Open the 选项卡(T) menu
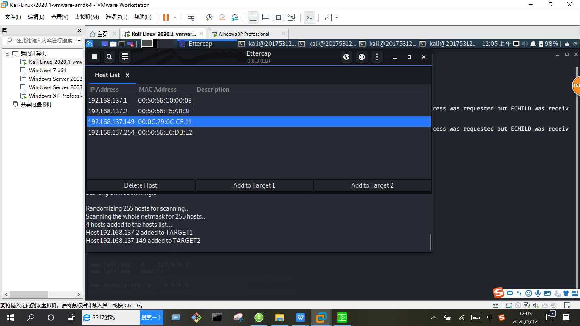Viewport: 580px width, 326px height. pyautogui.click(x=116, y=17)
